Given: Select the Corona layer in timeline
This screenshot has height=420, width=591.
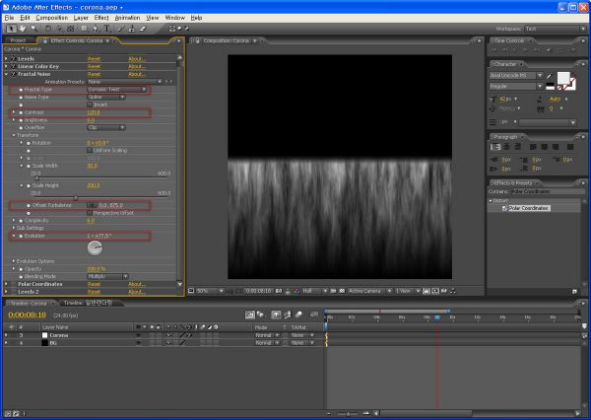Looking at the screenshot, I should [59, 335].
